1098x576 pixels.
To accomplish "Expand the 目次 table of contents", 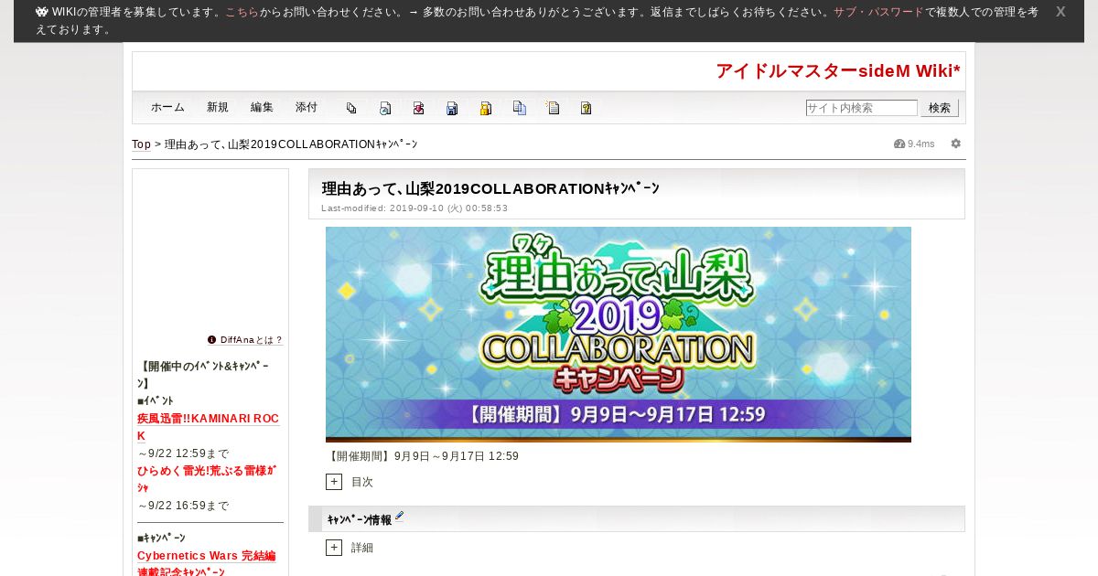I will (334, 482).
